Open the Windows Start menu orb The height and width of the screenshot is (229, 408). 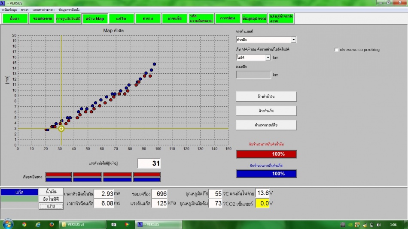pos(8,224)
